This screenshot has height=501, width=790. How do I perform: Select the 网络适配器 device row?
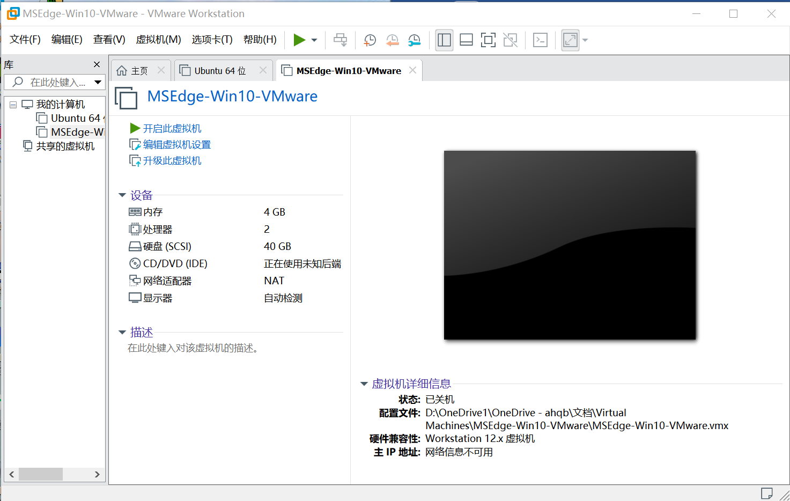235,281
